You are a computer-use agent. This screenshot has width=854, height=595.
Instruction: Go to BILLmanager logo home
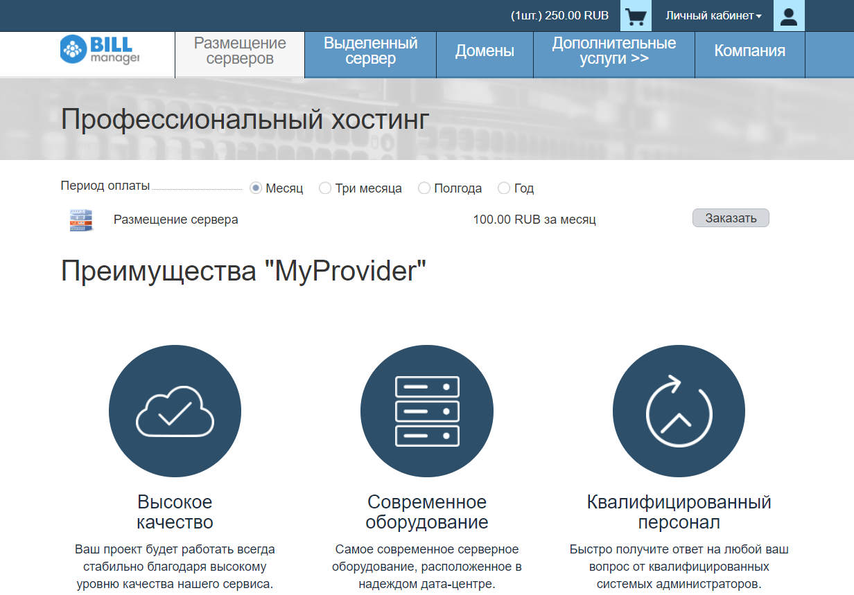[101, 50]
